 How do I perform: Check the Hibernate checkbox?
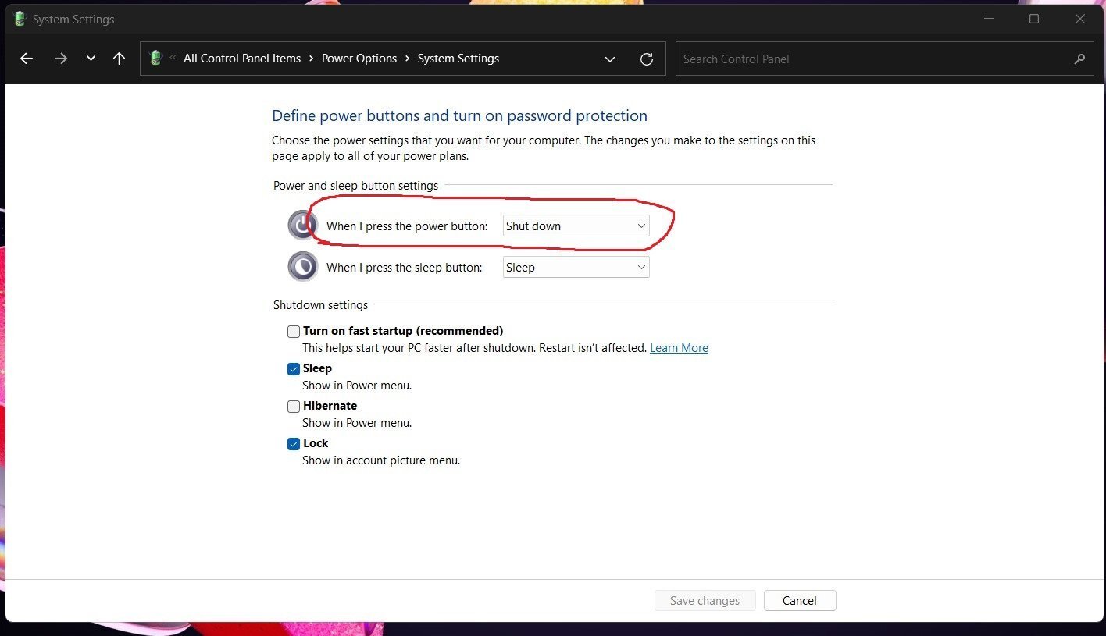(x=294, y=407)
